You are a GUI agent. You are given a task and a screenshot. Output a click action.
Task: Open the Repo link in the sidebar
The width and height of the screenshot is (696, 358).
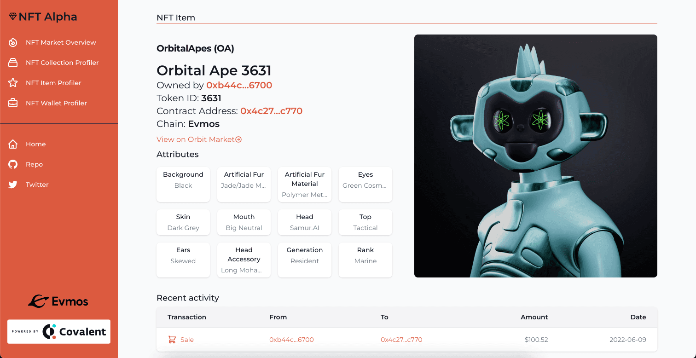34,164
